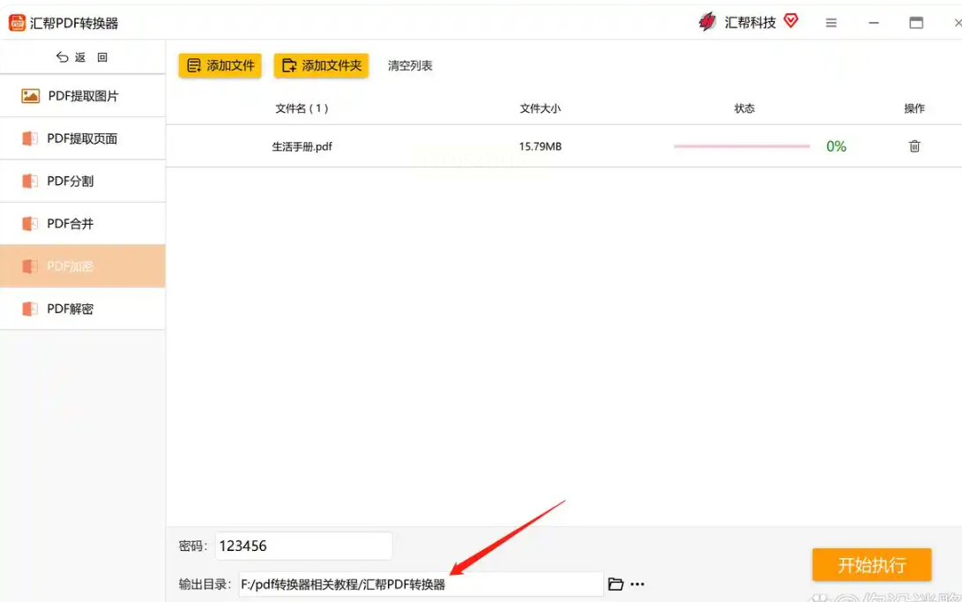Click the progress bar for 生活手册.pdf
The height and width of the screenshot is (602, 962).
[x=742, y=146]
